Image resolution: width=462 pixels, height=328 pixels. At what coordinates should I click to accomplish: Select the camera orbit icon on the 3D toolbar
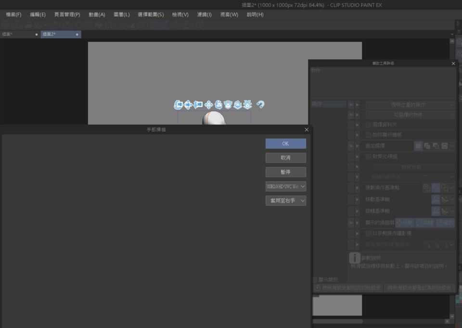tap(179, 105)
